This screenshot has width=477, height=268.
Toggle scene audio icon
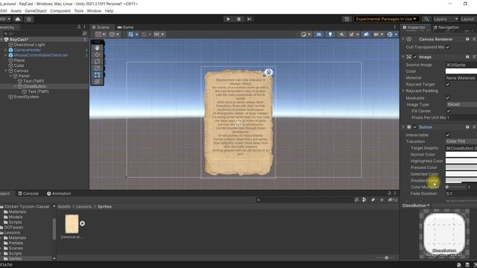point(341,34)
